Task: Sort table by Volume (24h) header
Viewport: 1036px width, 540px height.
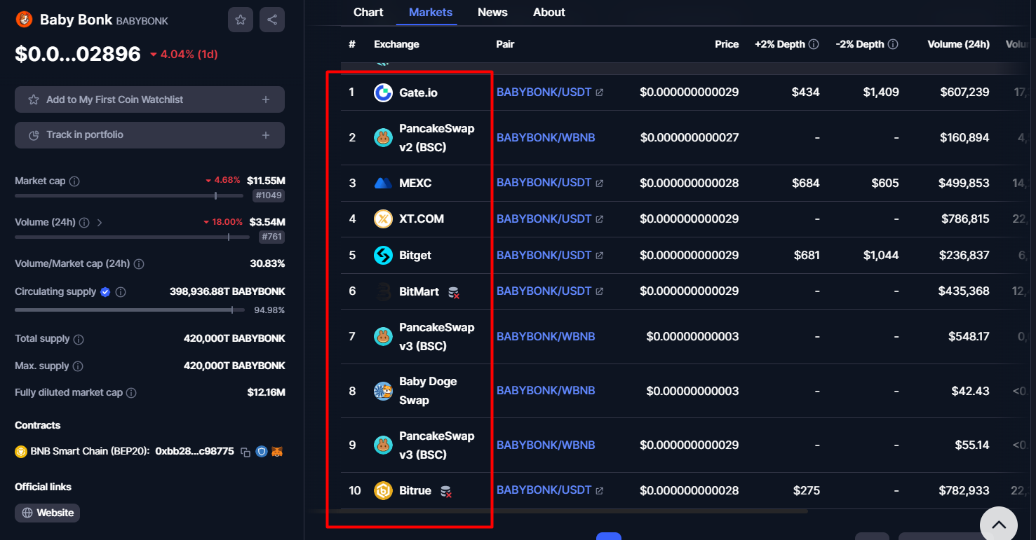Action: [958, 44]
